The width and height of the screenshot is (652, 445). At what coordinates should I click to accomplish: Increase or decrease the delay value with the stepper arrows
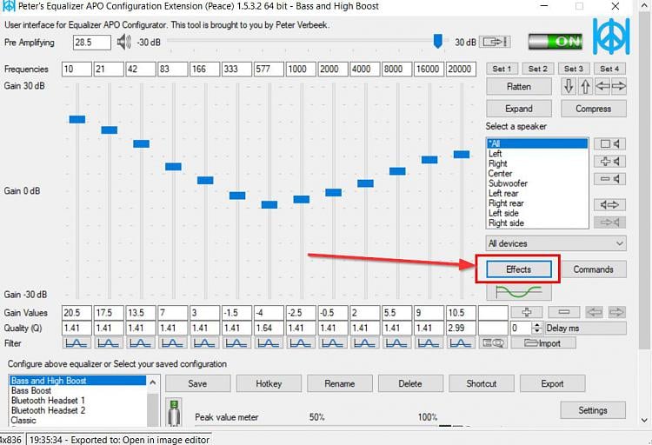[537, 329]
